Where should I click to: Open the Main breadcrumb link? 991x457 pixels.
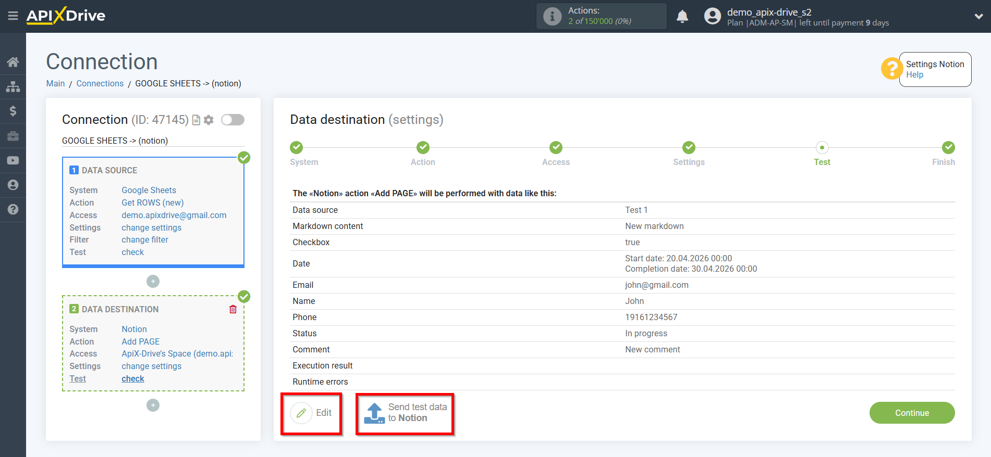(x=55, y=83)
